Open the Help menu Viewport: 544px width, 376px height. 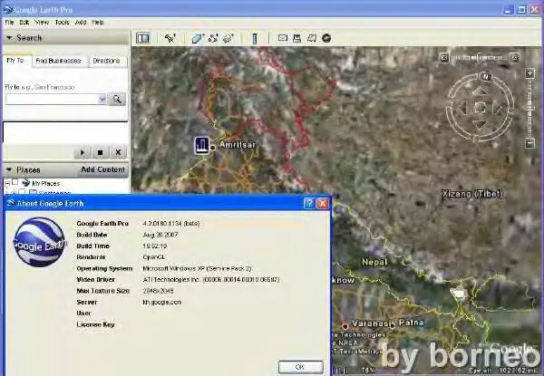tap(98, 22)
